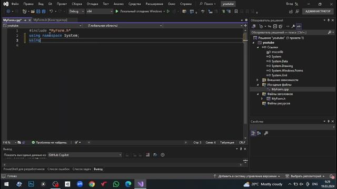Click the Start Without Debugging outline play icon
This screenshot has height=189, width=337.
point(168,11)
